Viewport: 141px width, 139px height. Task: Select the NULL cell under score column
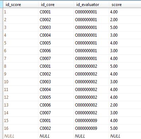tap(125, 136)
